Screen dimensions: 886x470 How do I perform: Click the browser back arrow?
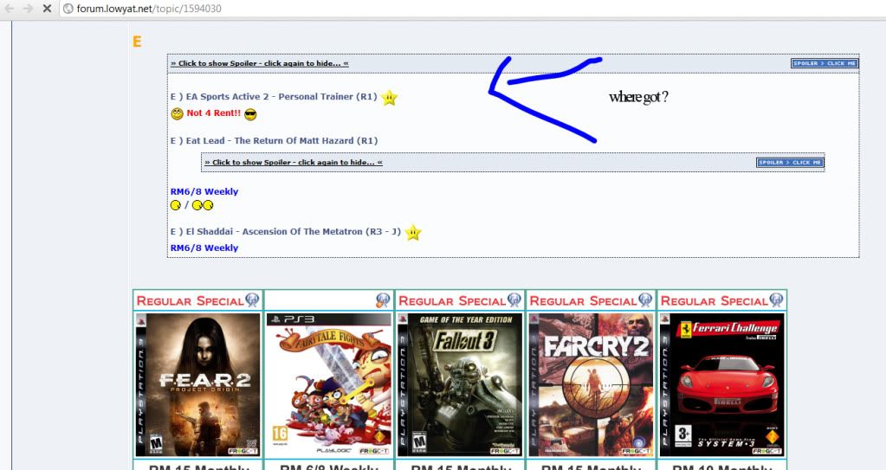point(10,8)
